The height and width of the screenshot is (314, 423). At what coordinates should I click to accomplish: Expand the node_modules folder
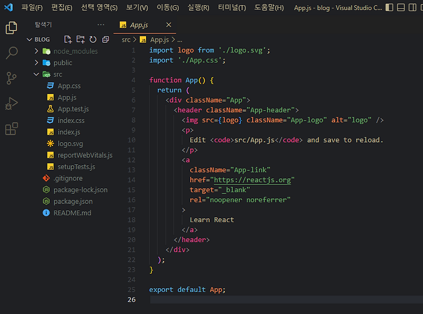point(37,51)
